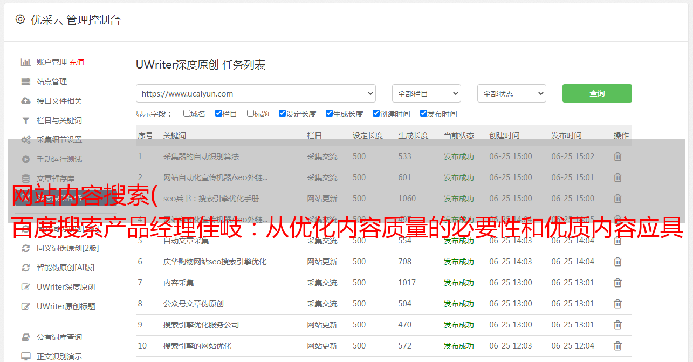Open UWriter原创标题 in the sidebar
Image resolution: width=693 pixels, height=362 pixels.
pos(66,306)
